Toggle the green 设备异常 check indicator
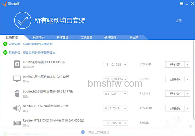195x136 pixels. (x=5, y=44)
